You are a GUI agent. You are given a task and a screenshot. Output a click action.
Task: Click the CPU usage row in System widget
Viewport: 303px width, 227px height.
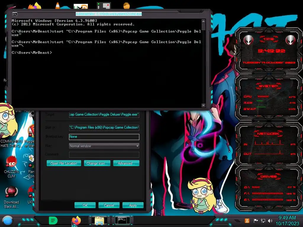coord(269,97)
